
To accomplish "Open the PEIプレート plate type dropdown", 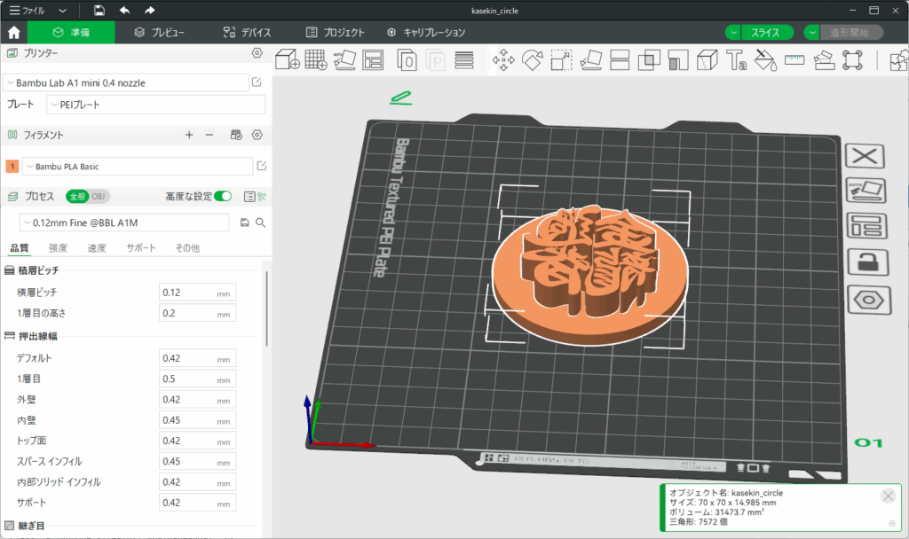I will [155, 105].
